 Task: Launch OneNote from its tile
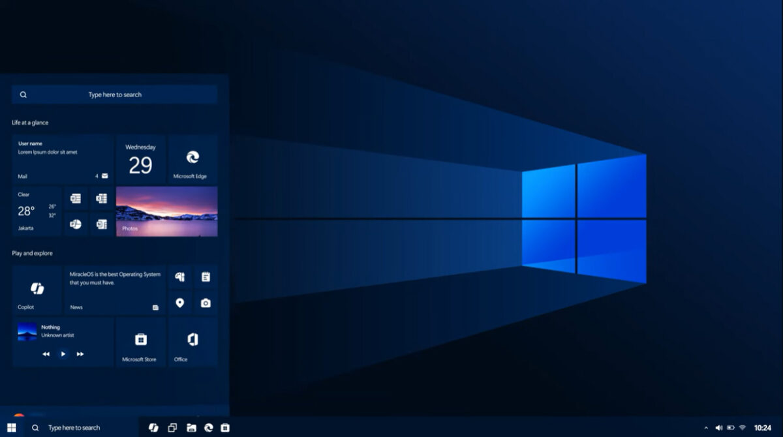pos(101,224)
